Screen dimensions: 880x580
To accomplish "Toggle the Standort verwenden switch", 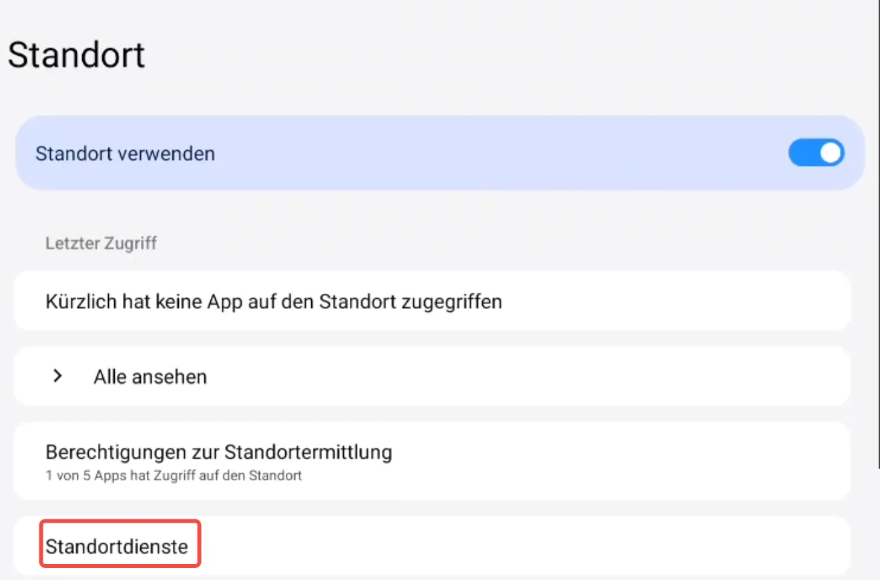I will 816,153.
